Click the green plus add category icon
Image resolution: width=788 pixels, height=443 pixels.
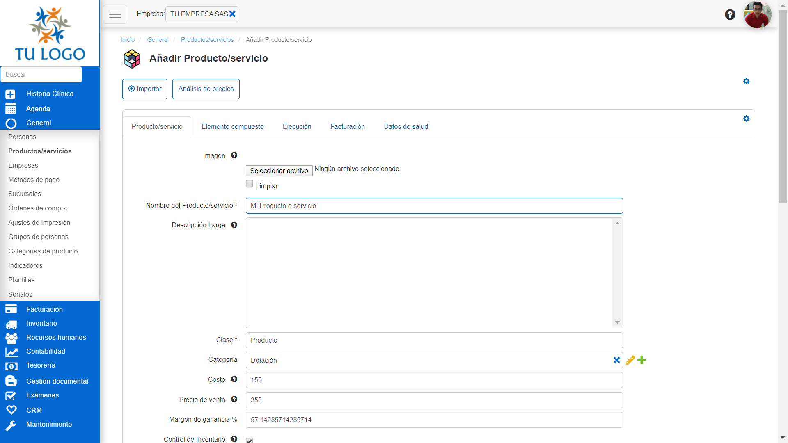tap(642, 360)
